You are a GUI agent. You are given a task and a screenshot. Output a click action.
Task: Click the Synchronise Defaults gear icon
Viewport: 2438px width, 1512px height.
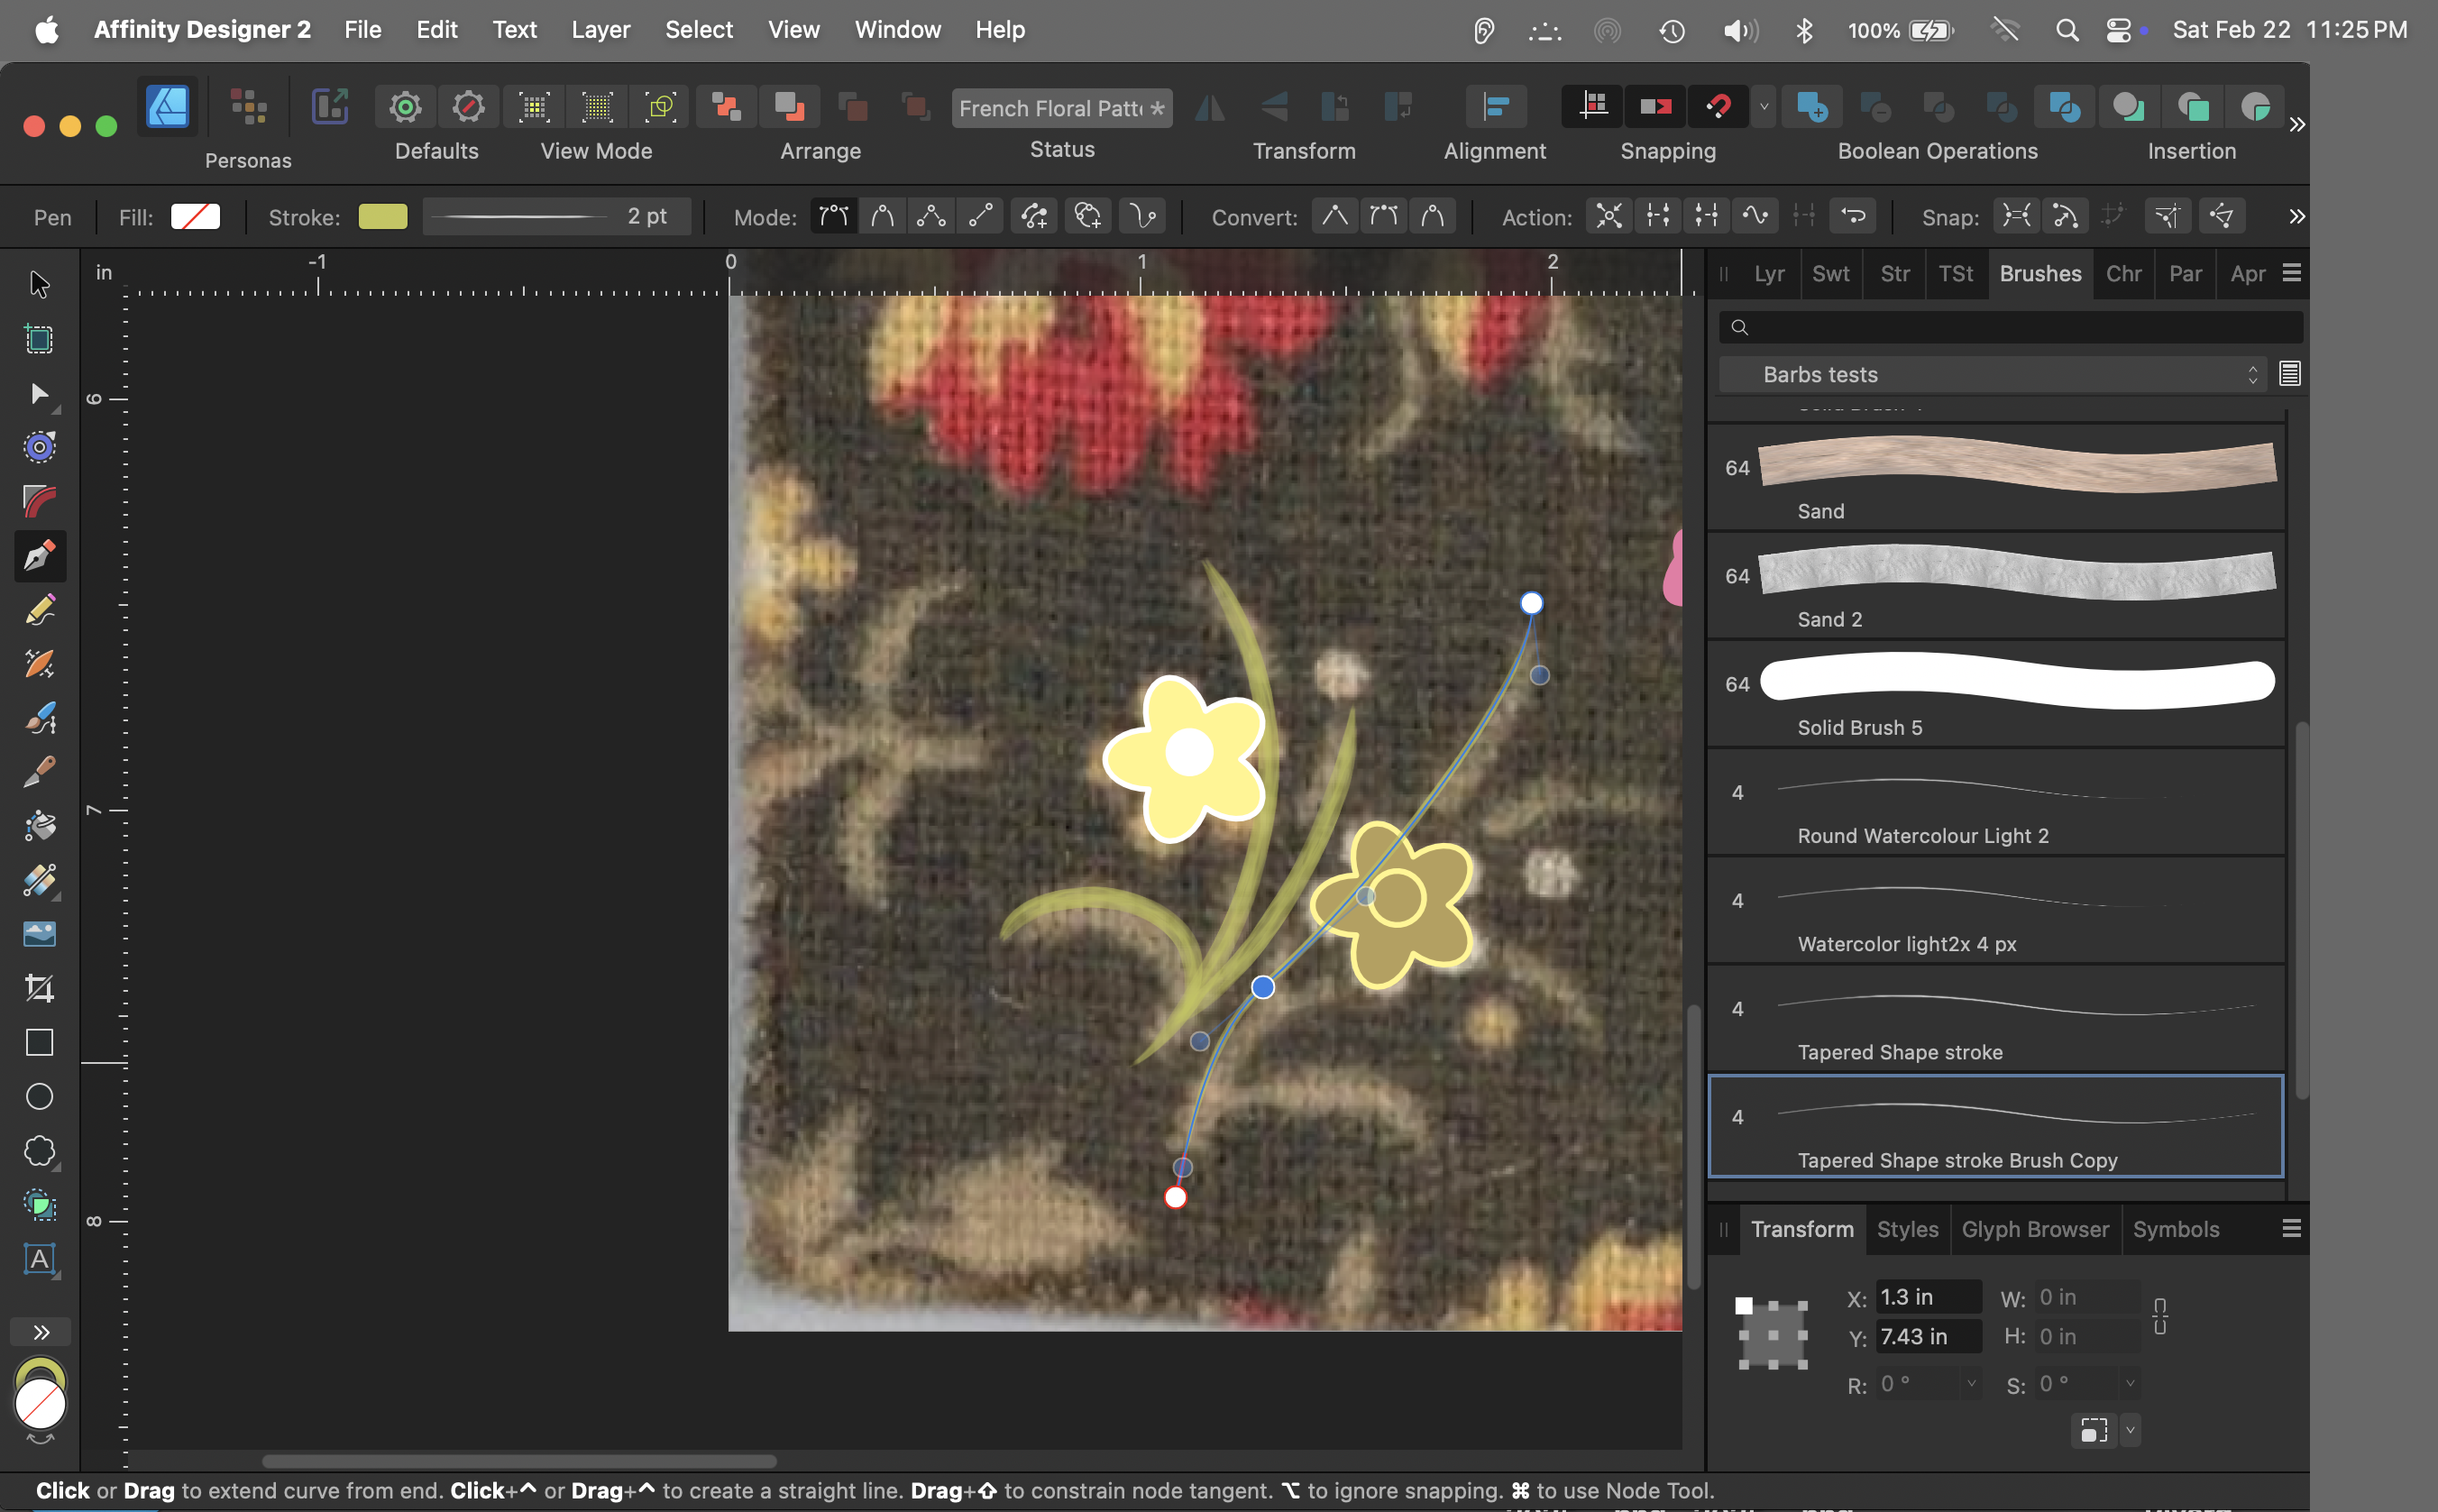[x=405, y=106]
